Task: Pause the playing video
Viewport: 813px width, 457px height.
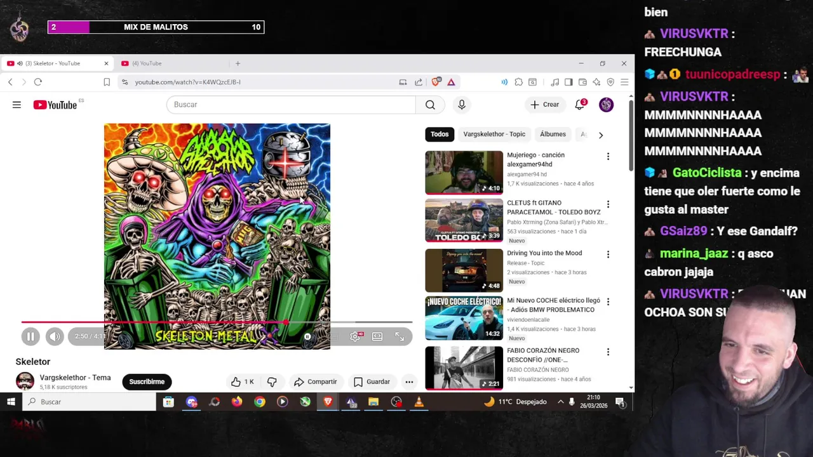Action: coord(30,336)
